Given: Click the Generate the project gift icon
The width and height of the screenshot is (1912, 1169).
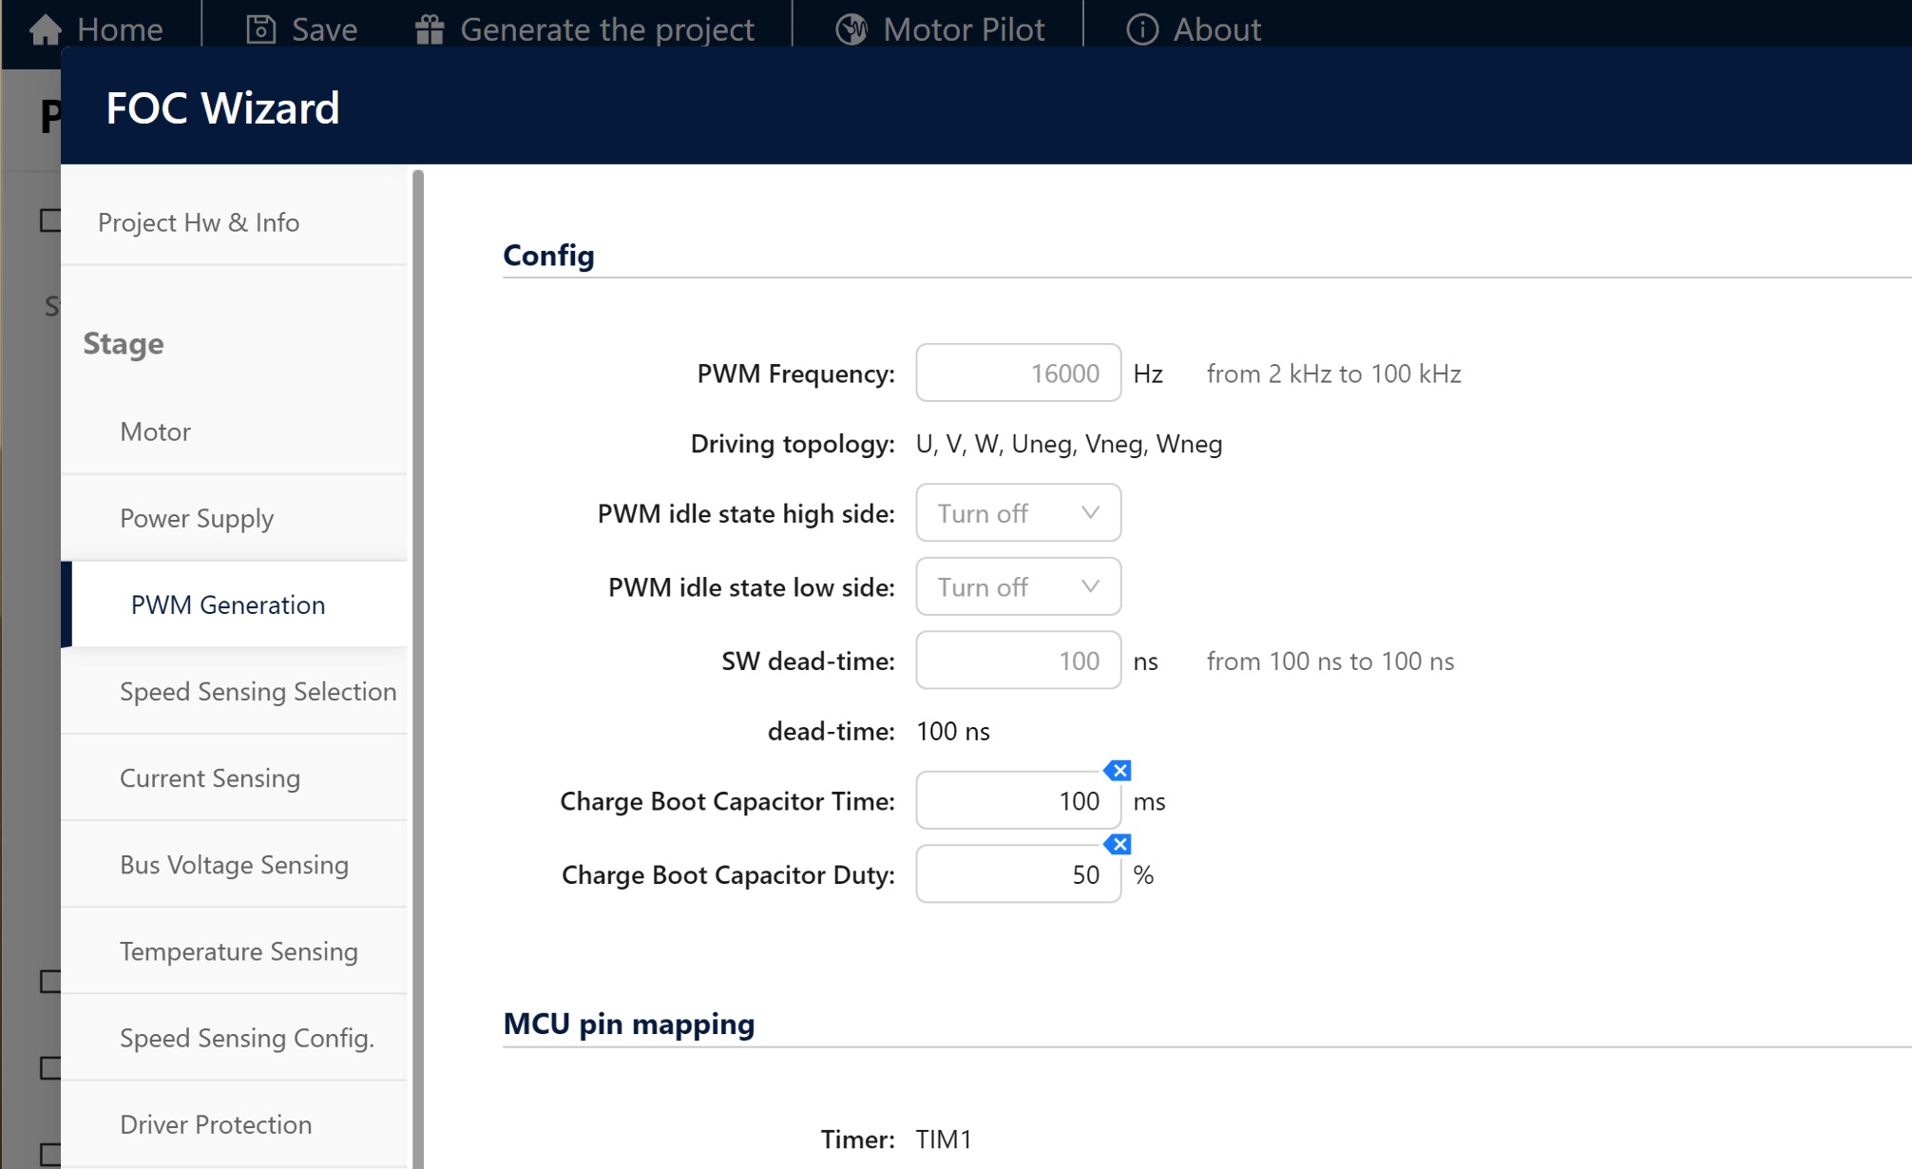Looking at the screenshot, I should point(430,29).
